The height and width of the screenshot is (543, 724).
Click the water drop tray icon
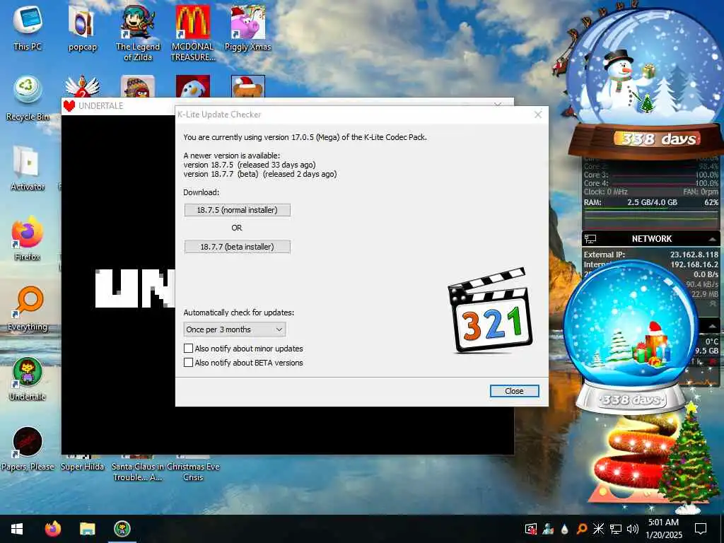click(x=564, y=529)
